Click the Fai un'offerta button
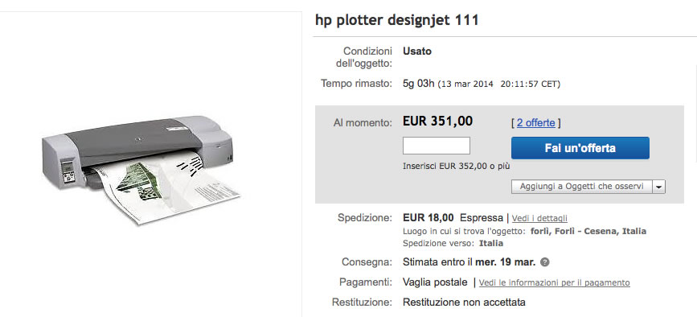Screen dimensions: 697x317 tap(580, 148)
